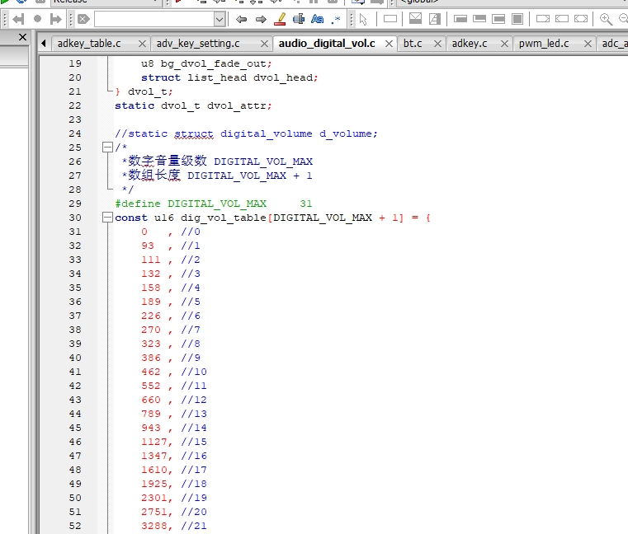Zoom in with the magnifier plus icon

pos(606,19)
